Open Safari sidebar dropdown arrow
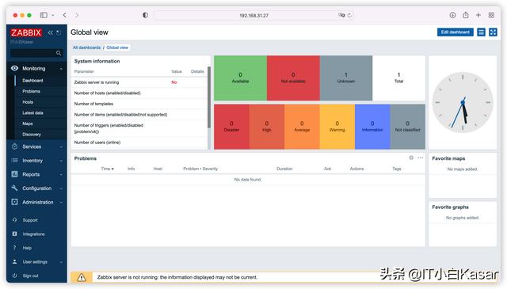This screenshot has width=507, height=289. click(x=53, y=15)
